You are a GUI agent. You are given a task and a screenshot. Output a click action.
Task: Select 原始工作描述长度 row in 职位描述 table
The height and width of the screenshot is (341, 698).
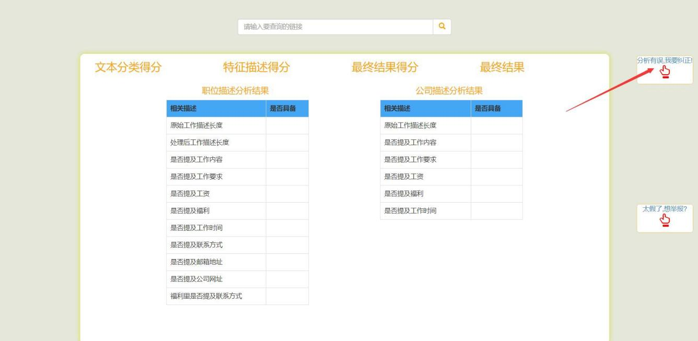click(x=238, y=125)
